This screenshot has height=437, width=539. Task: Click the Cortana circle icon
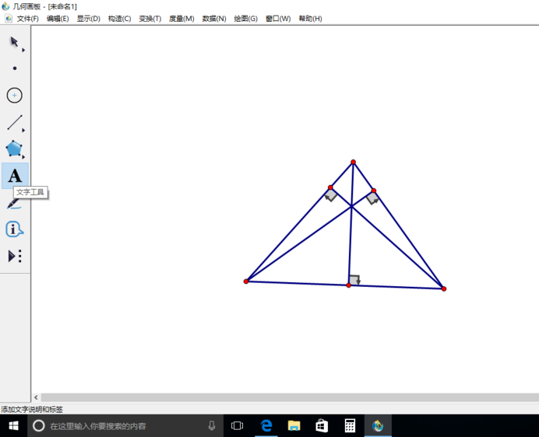38,426
